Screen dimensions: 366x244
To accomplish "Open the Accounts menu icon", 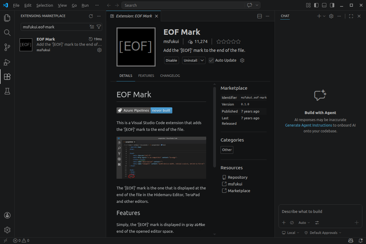I will click(7, 215).
